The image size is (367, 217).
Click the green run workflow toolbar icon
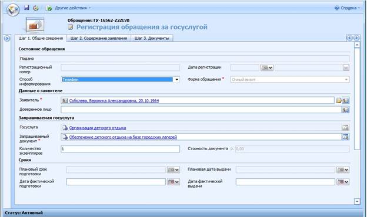point(49,8)
